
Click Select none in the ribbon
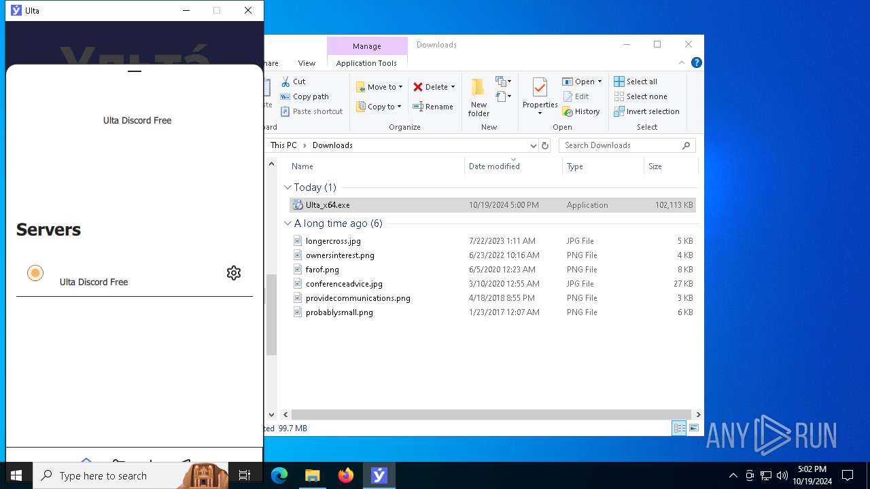tap(640, 96)
